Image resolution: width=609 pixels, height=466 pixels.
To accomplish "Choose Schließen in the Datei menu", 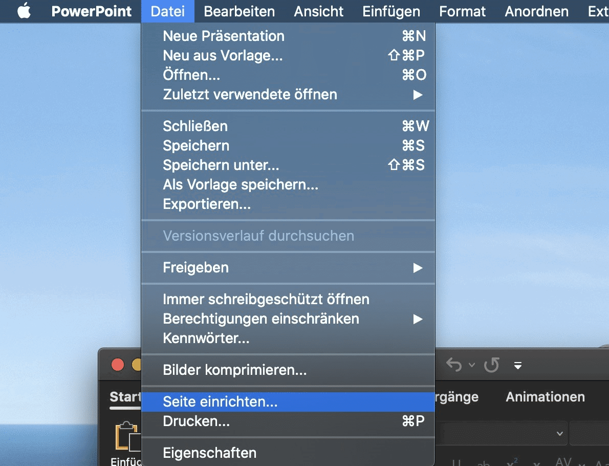I will (288, 126).
